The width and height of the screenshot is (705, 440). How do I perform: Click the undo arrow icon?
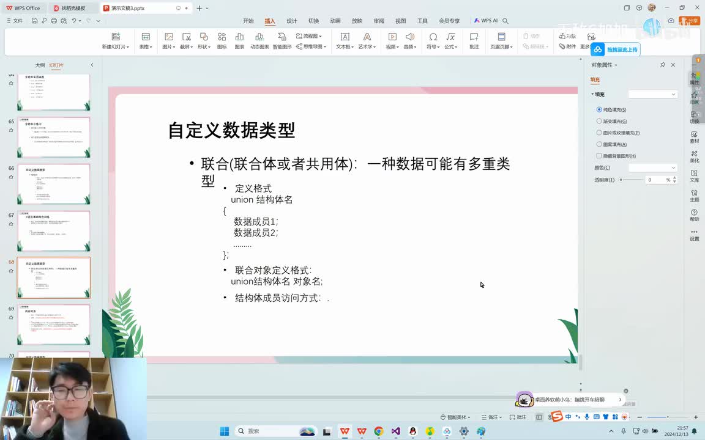(x=73, y=21)
